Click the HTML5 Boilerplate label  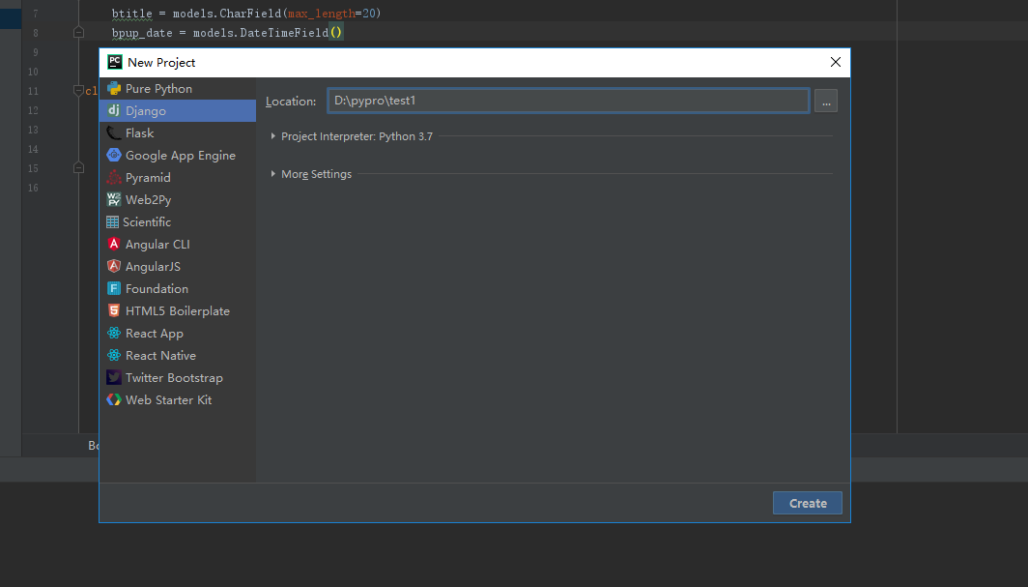pos(178,311)
